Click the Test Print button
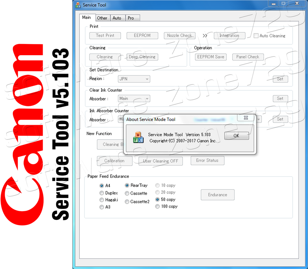 [105, 36]
